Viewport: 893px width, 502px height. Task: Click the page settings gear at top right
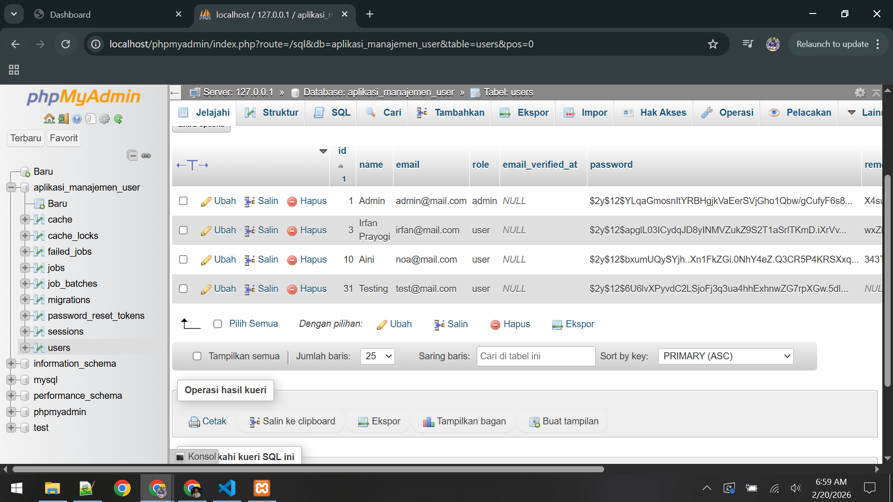(860, 92)
